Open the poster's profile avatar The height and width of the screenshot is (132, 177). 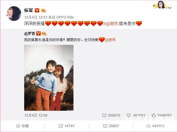(x=14, y=14)
